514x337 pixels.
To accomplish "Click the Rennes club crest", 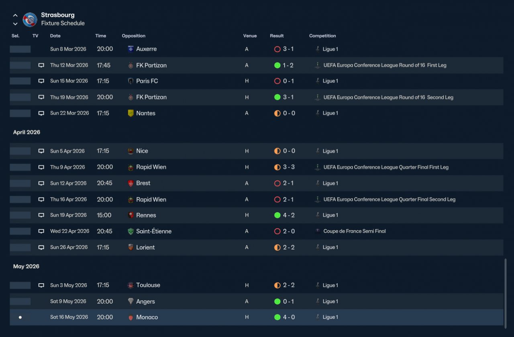I will pyautogui.click(x=131, y=215).
